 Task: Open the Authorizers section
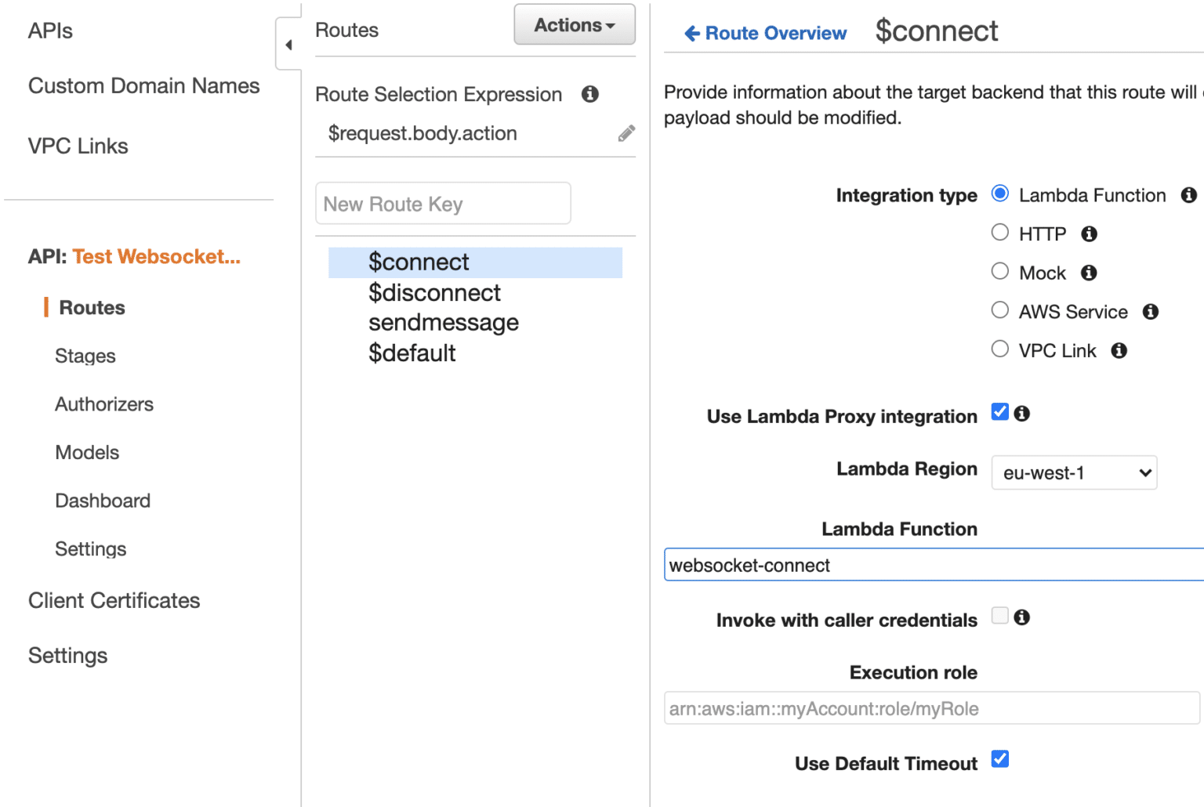[103, 404]
